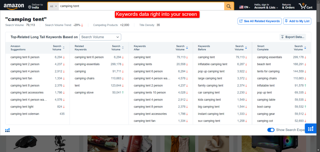Select 'camping tent 2 person' in Amazon Suggestions
320x152 pixels.
25,64
